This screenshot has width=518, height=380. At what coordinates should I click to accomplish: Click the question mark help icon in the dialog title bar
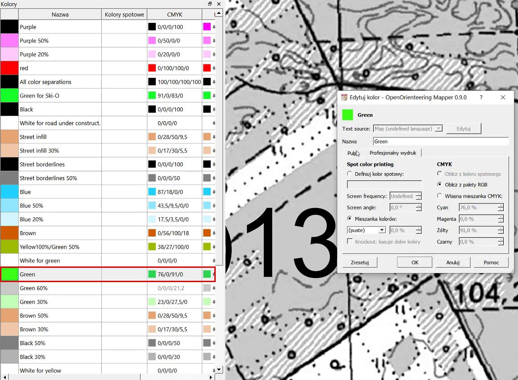481,97
